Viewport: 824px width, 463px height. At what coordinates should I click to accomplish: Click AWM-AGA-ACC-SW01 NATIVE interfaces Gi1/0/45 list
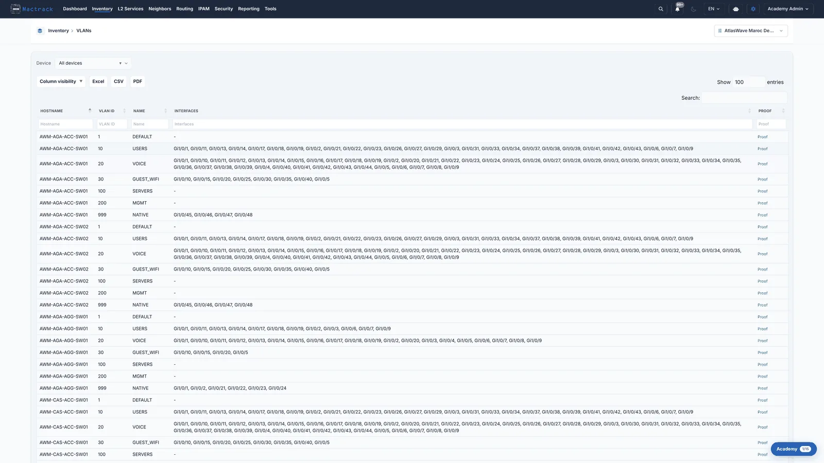pos(213,215)
